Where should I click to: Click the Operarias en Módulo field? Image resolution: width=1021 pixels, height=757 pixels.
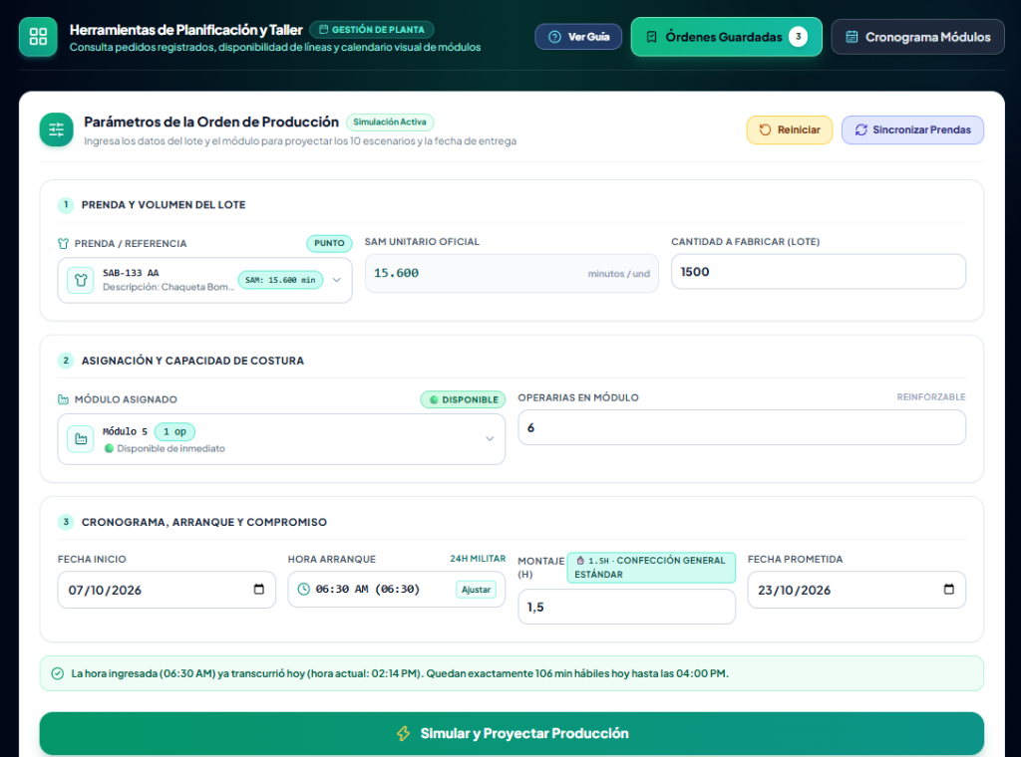[741, 428]
